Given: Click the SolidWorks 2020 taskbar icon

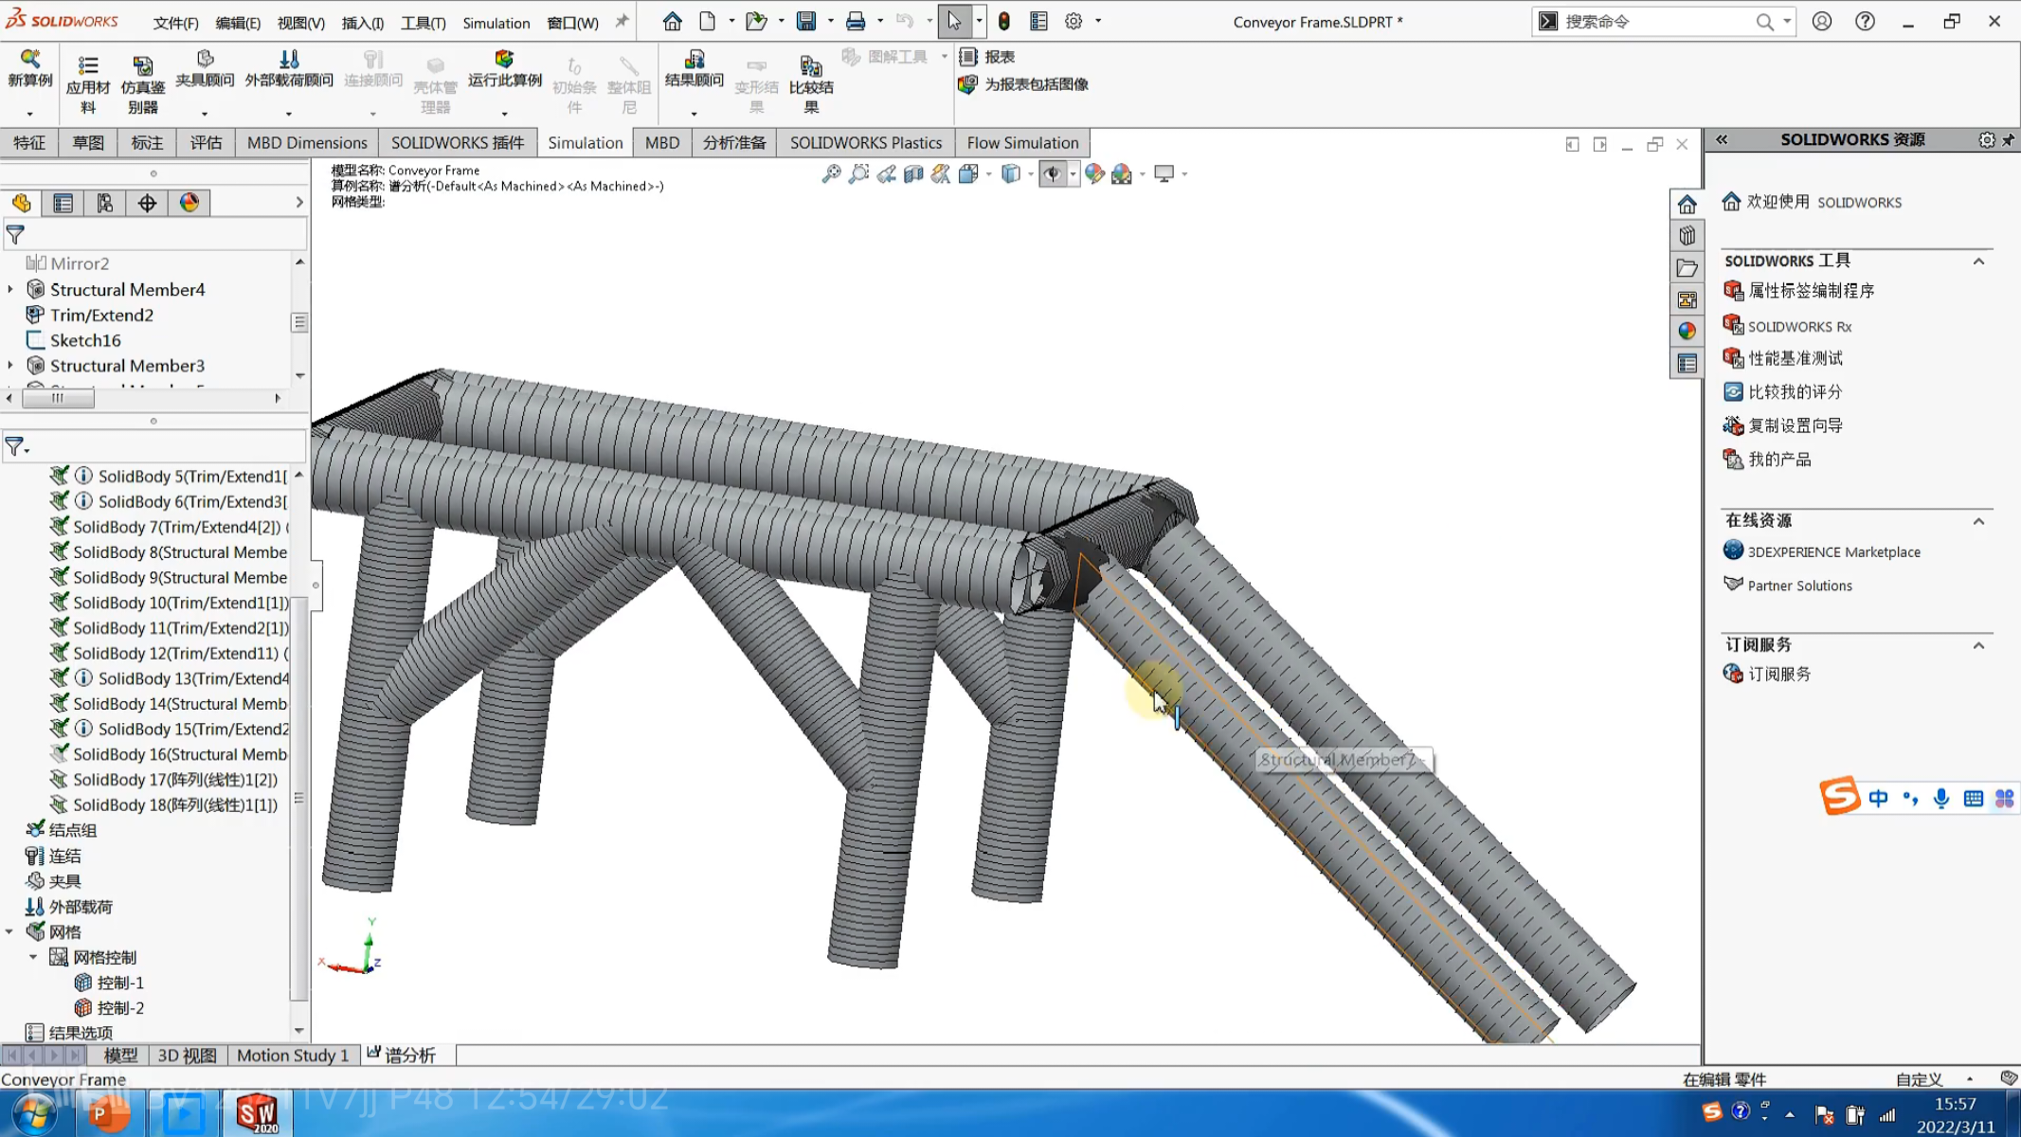Looking at the screenshot, I should (x=257, y=1113).
